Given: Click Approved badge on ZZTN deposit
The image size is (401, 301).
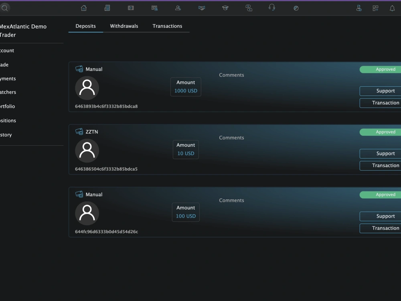Looking at the screenshot, I should click(x=380, y=132).
